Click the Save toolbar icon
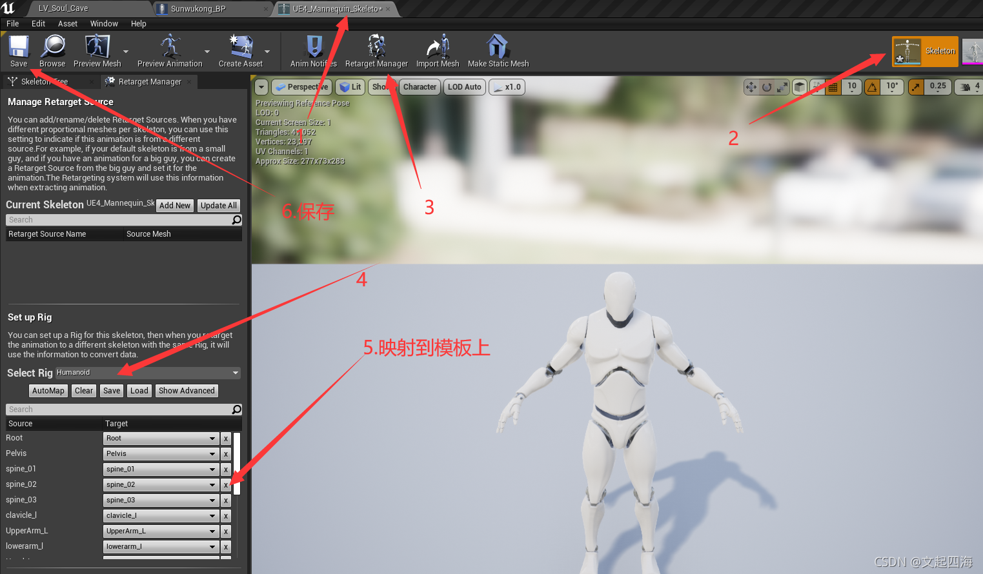This screenshot has height=574, width=983. click(x=19, y=51)
